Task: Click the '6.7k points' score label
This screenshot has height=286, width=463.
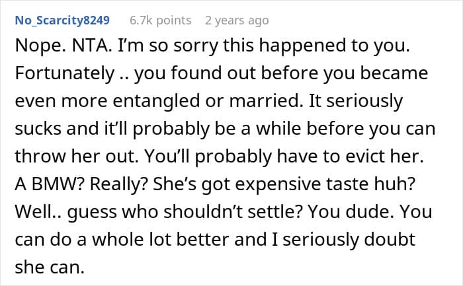Action: [x=160, y=20]
